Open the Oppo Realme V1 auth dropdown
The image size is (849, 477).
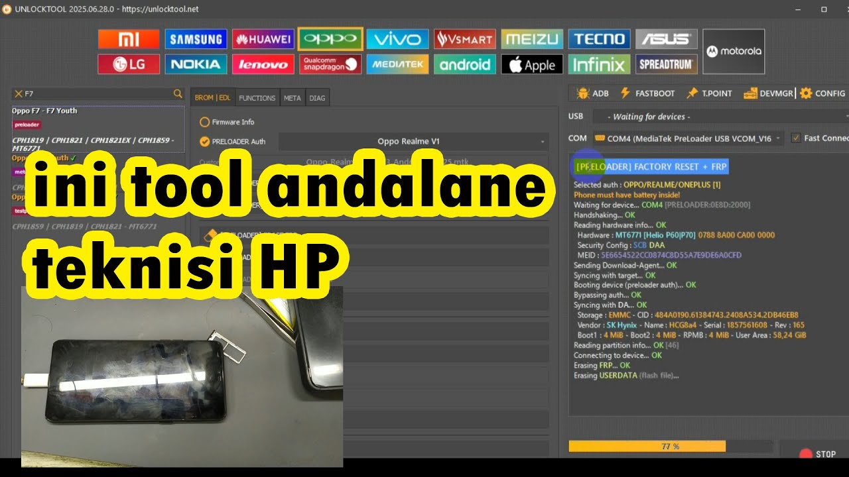click(413, 141)
